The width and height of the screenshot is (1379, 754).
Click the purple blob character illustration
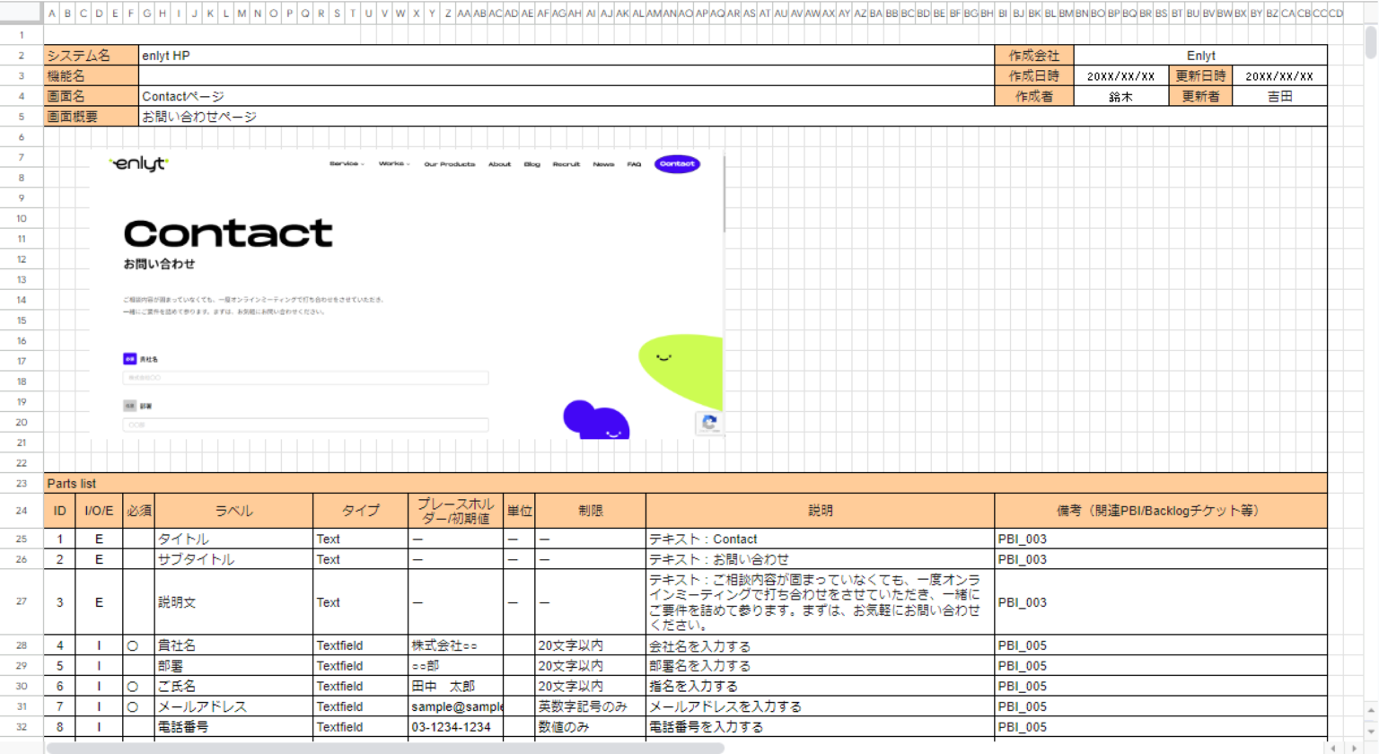click(596, 419)
